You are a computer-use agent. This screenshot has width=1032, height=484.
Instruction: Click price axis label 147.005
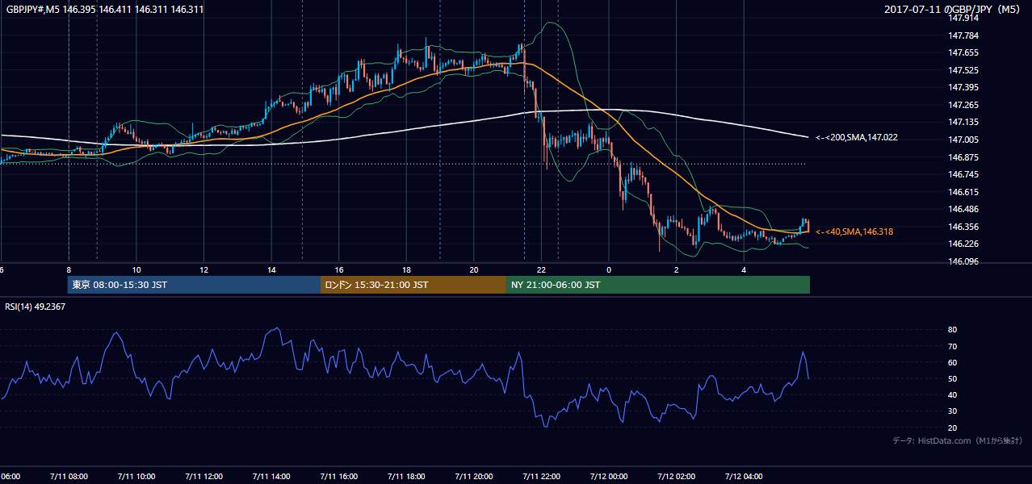pos(963,140)
